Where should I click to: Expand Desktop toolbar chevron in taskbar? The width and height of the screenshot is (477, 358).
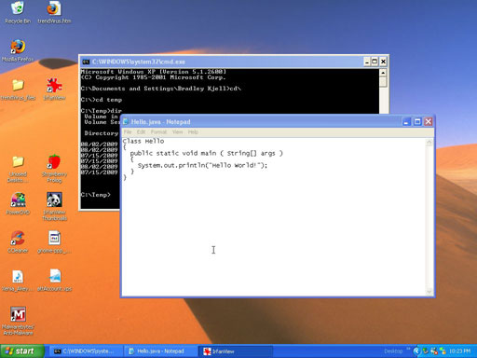pos(408,350)
